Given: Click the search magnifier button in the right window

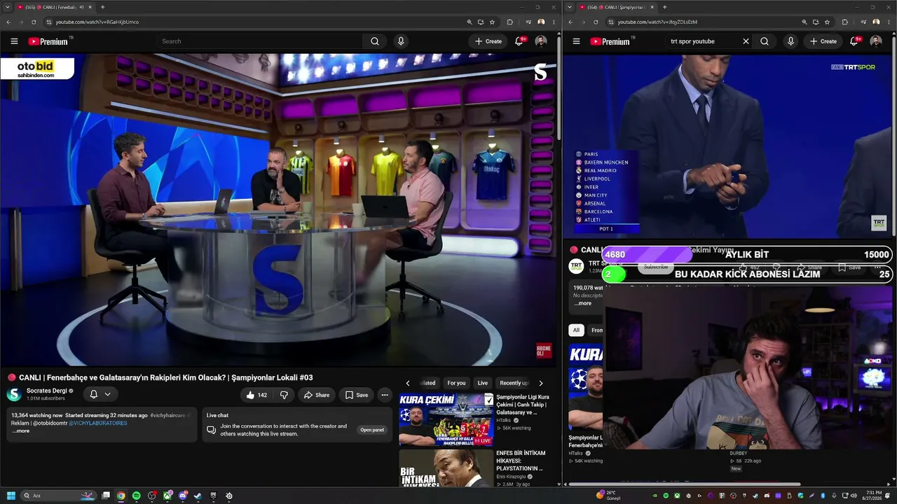Looking at the screenshot, I should (x=765, y=41).
